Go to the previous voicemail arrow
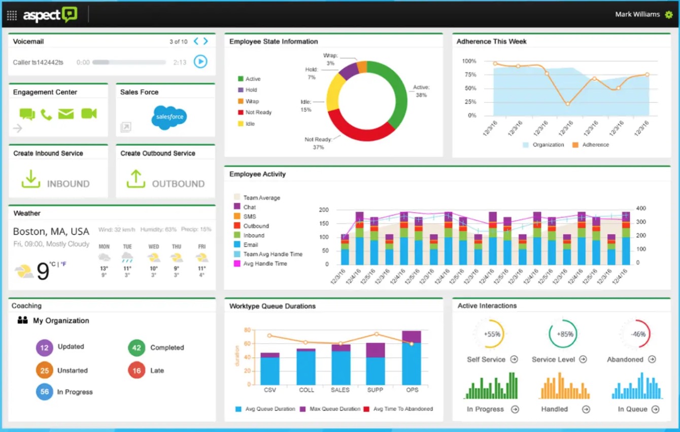The width and height of the screenshot is (680, 432). pyautogui.click(x=196, y=41)
